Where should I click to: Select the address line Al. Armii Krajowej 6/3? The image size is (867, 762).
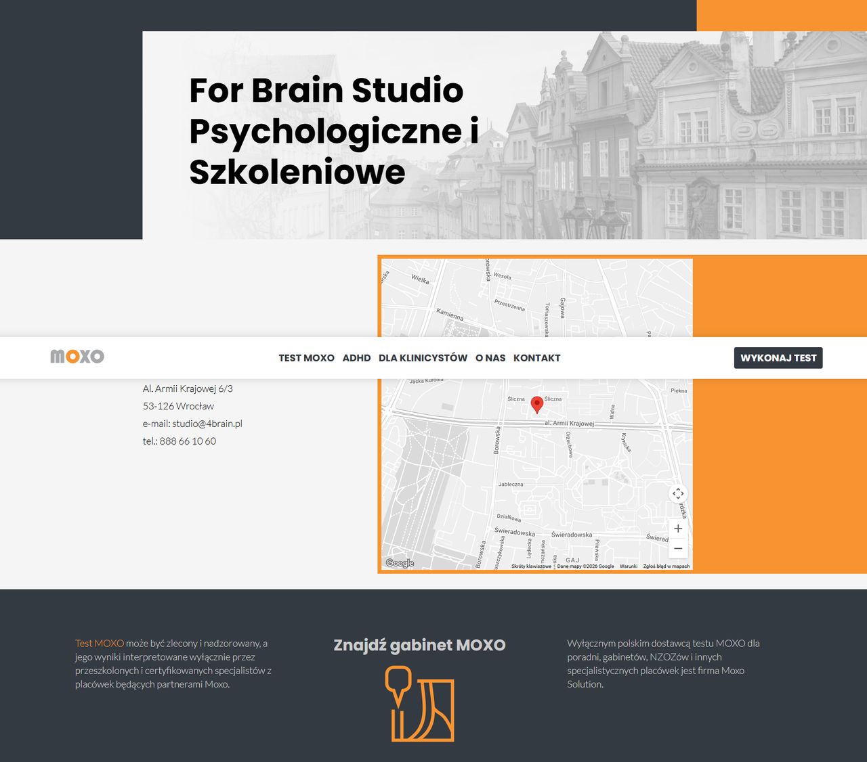click(x=188, y=388)
